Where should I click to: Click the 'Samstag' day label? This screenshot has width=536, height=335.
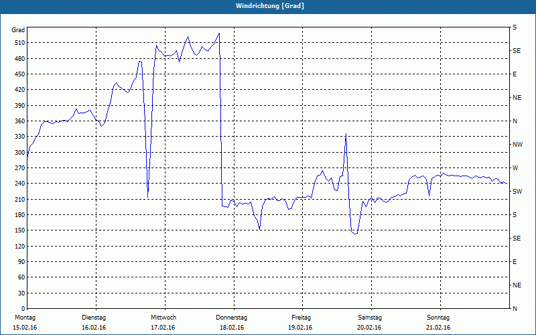pos(370,318)
